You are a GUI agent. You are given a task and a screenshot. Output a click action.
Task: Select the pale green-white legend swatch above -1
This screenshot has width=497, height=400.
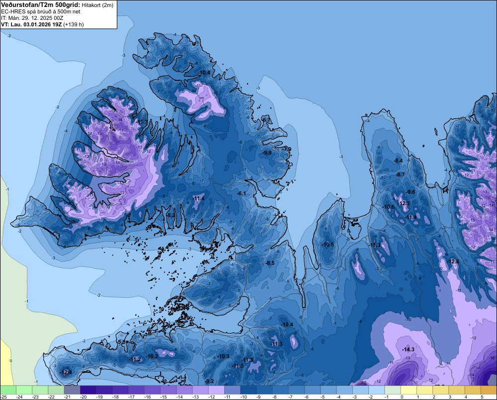point(393,390)
